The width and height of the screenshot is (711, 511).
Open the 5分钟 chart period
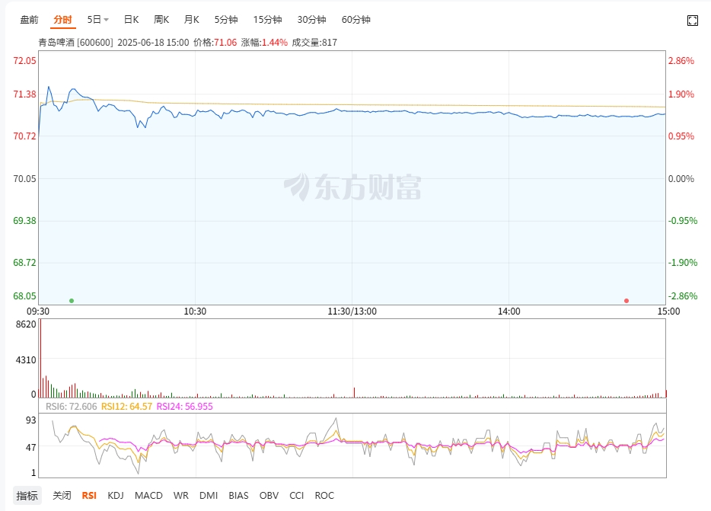226,20
